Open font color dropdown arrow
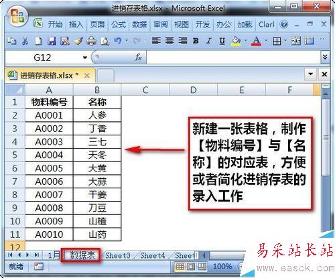The height and width of the screenshot is (278, 335). 266,41
